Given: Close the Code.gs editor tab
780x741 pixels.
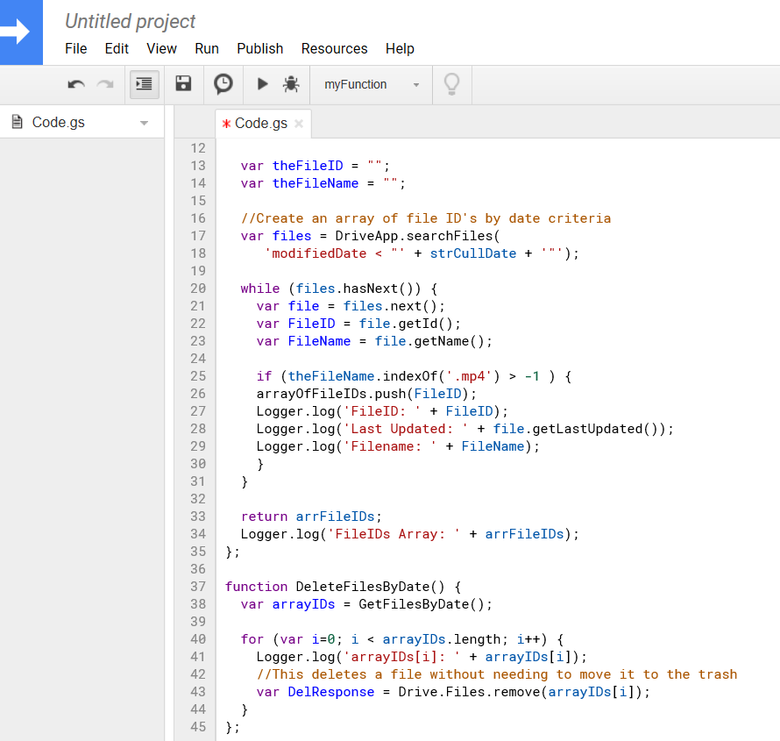Looking at the screenshot, I should point(299,124).
